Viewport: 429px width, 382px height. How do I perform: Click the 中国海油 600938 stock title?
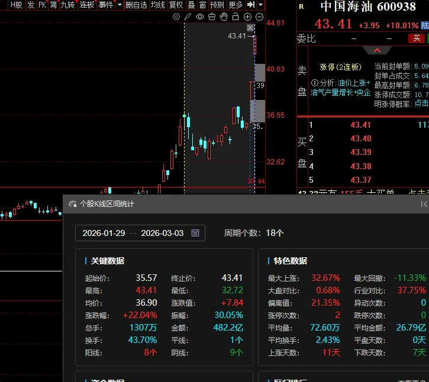[368, 7]
